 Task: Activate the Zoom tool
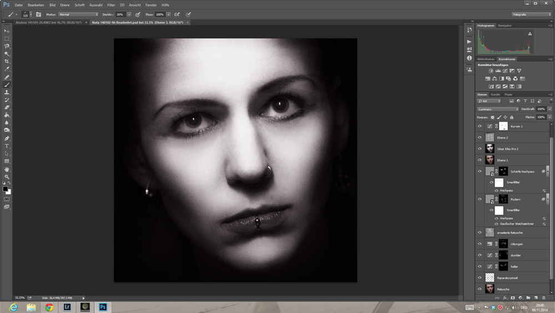[x=7, y=177]
